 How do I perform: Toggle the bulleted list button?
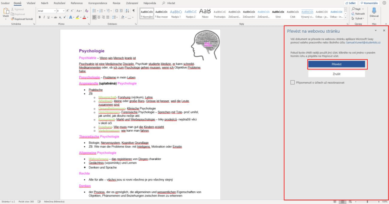point(95,11)
